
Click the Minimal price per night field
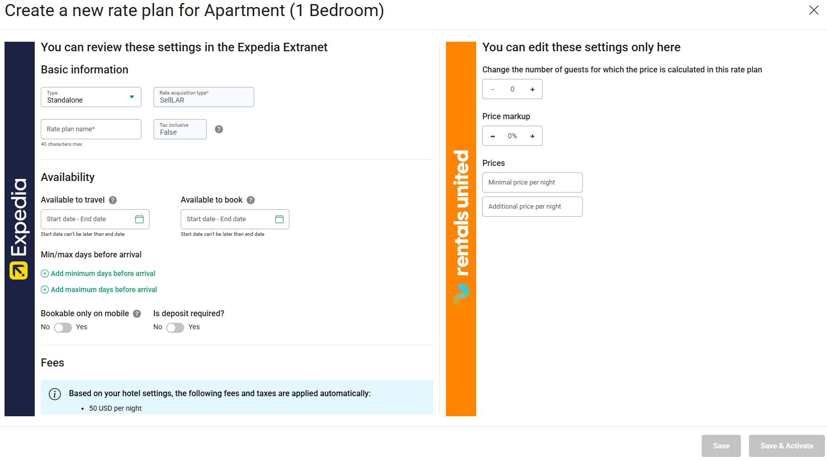point(532,182)
